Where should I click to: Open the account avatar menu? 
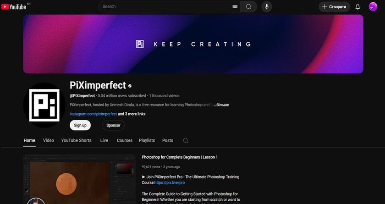tap(373, 6)
